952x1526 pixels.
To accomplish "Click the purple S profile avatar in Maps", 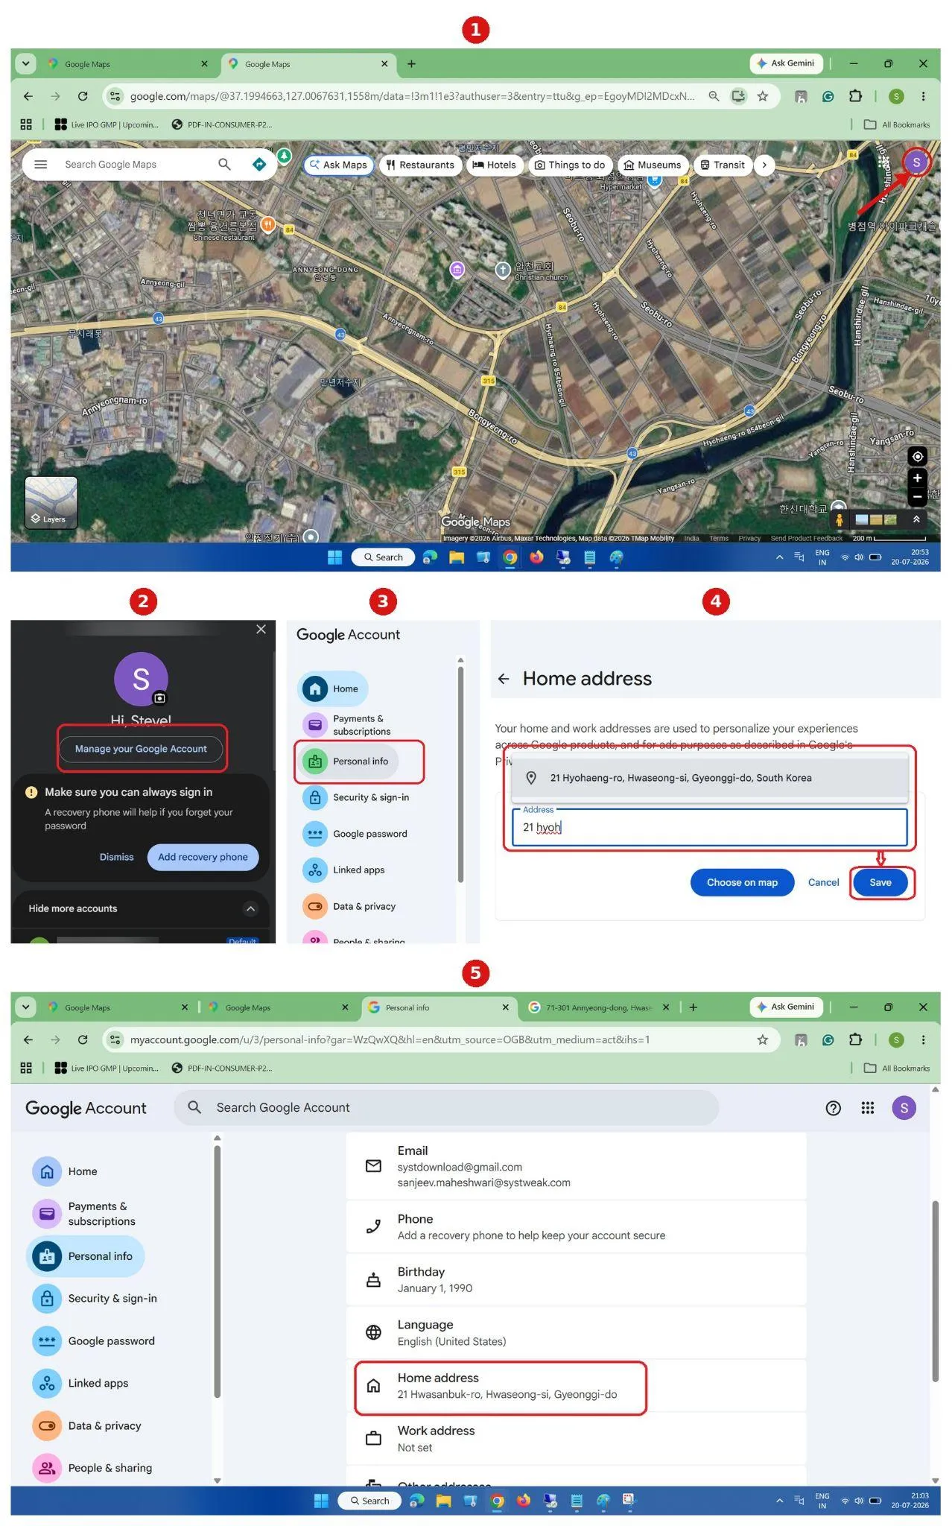I will click(x=916, y=162).
